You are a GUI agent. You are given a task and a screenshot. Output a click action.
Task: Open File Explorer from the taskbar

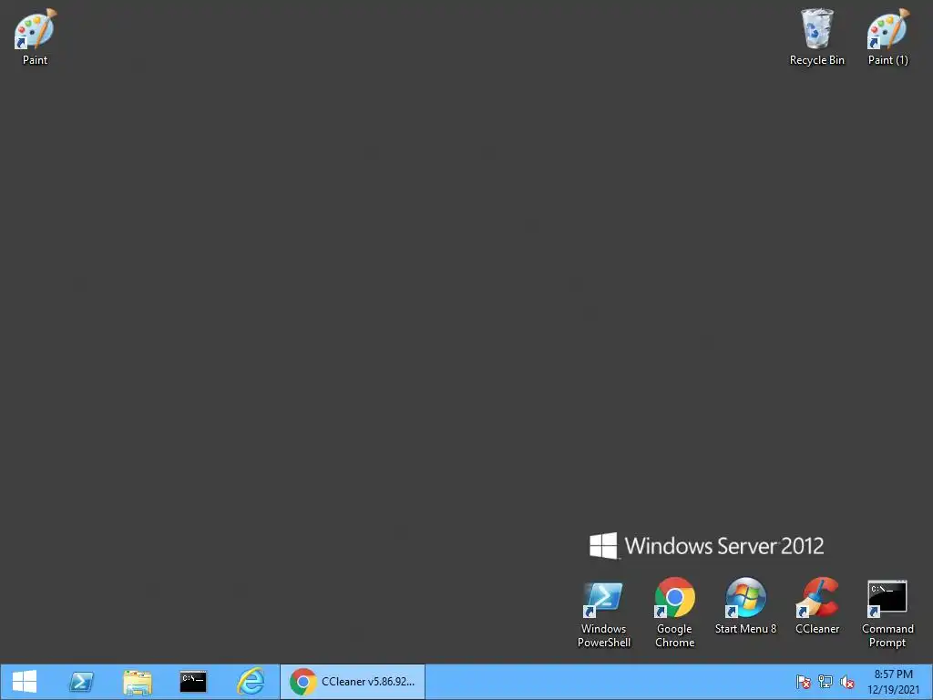[x=138, y=682]
